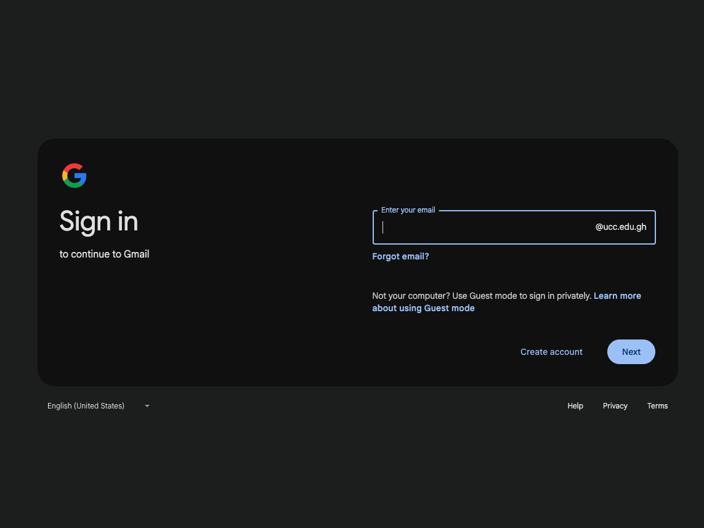
Task: Open the Forgot email? link
Action: [400, 256]
